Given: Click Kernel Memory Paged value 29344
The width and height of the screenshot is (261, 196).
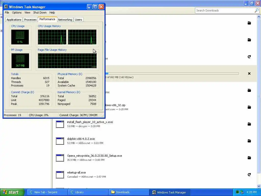Looking at the screenshot, I should [x=92, y=100].
